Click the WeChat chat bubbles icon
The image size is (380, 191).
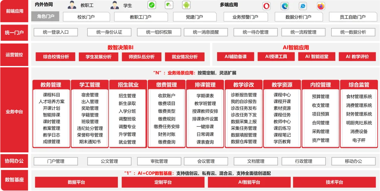169,5
